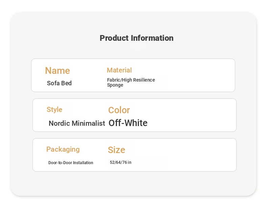Click empty right side of Style/Color card
The height and width of the screenshot is (211, 267).
click(203, 115)
